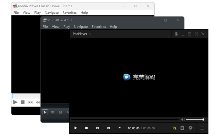Mute audio with the PotPlayer speaker icon

[x=183, y=119]
